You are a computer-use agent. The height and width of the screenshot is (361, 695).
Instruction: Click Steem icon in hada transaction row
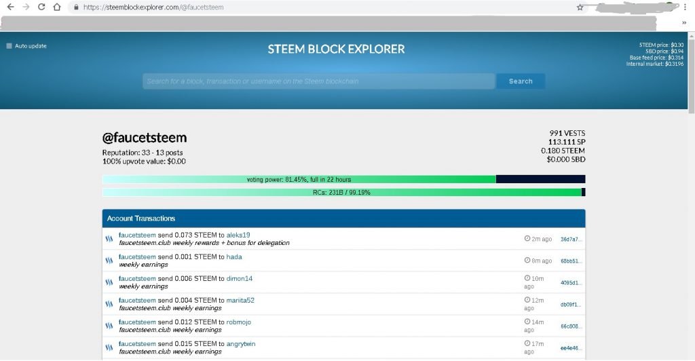109,261
